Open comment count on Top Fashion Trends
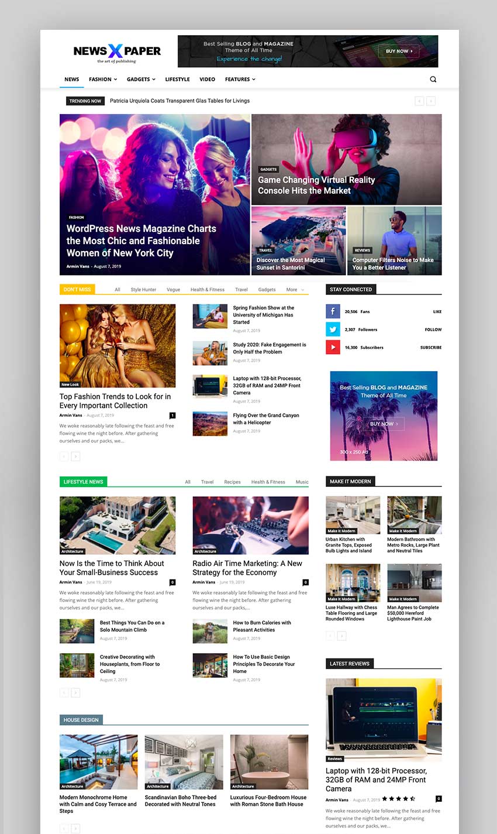This screenshot has width=497, height=834. click(x=172, y=416)
